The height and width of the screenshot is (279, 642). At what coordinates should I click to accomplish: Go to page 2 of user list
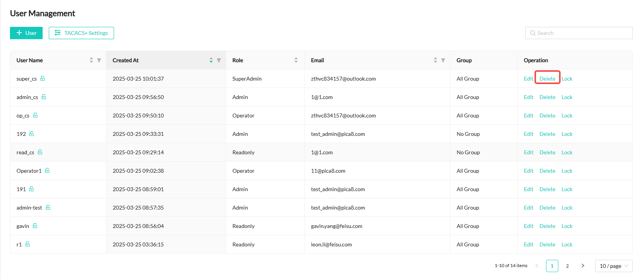[568, 266]
